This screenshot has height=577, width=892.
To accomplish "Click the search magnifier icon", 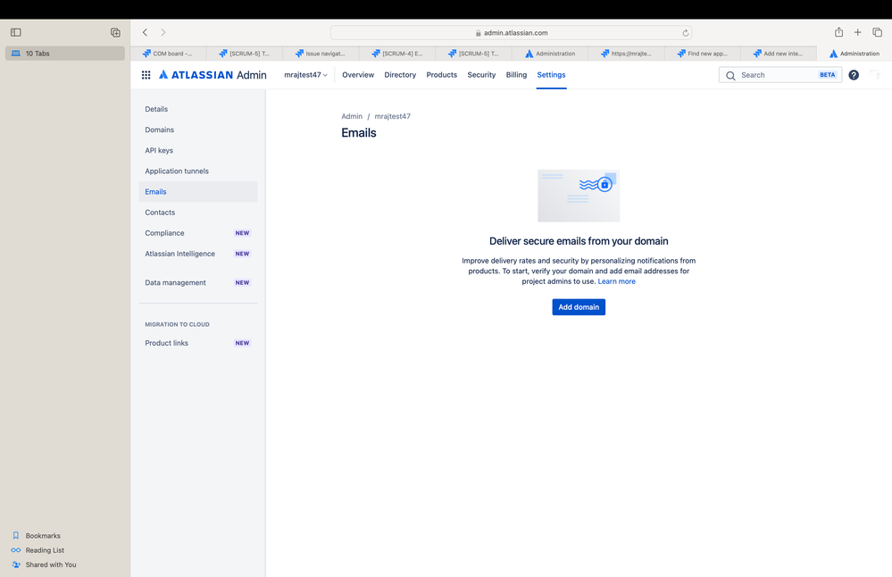I will point(730,75).
